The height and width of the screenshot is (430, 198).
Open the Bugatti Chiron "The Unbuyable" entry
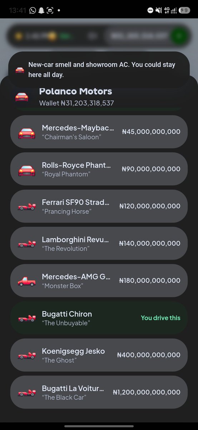point(99,318)
